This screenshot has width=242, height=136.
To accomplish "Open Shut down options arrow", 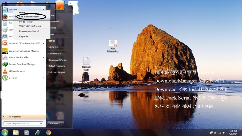I will pyautogui.click(x=62, y=123).
